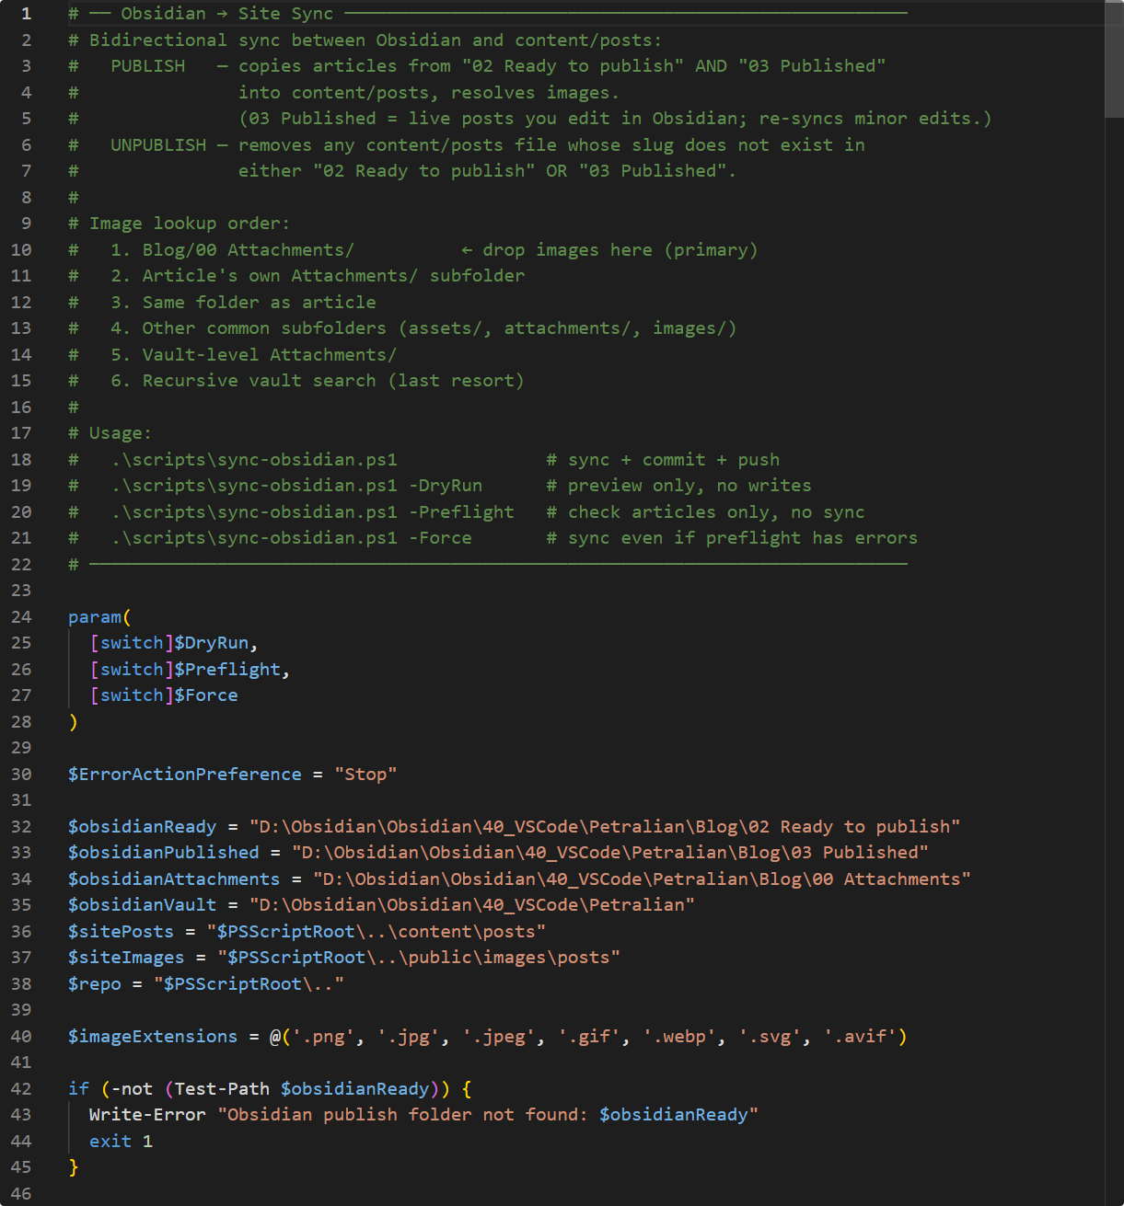This screenshot has width=1124, height=1206.
Task: Click the "$Force" parameter on line 27
Action: tap(206, 695)
